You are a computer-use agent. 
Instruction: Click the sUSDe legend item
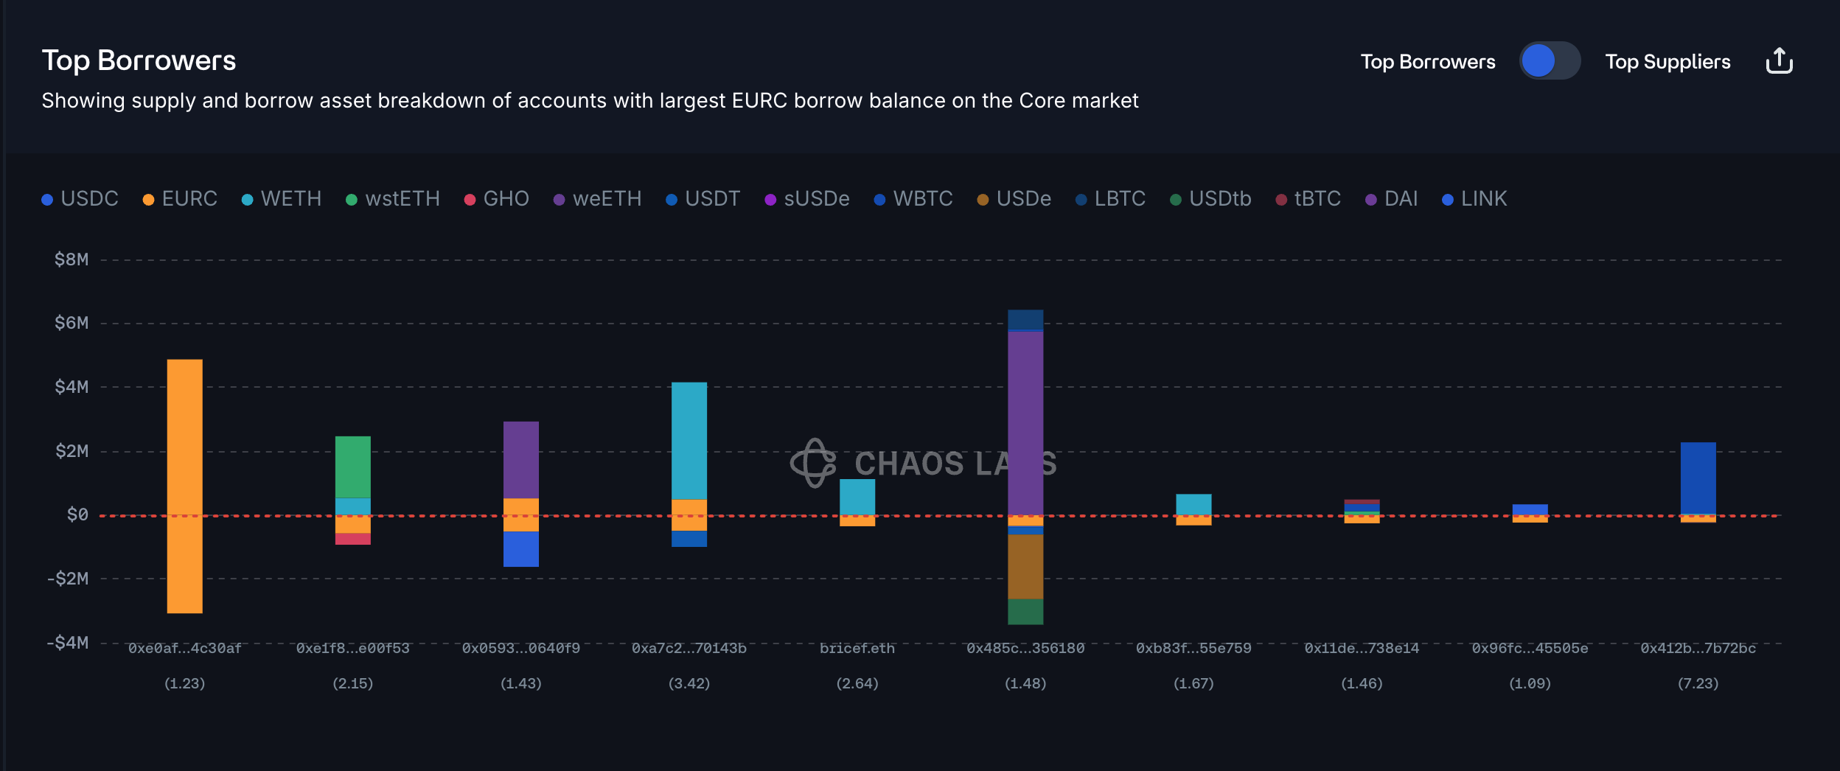(807, 199)
